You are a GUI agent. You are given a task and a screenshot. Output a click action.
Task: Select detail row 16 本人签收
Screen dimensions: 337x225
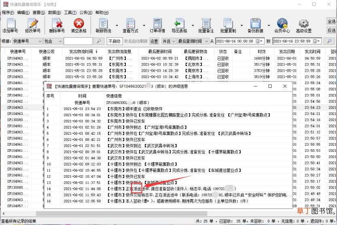[168, 201]
